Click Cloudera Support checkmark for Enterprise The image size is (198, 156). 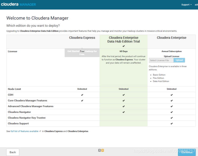coord(171,124)
